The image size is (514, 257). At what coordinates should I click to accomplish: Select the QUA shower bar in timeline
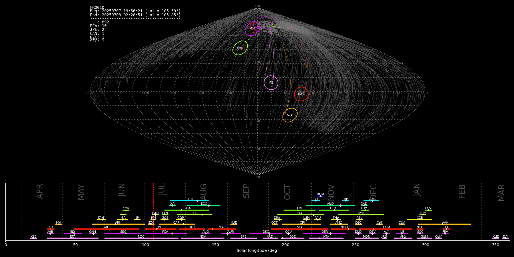(402, 224)
